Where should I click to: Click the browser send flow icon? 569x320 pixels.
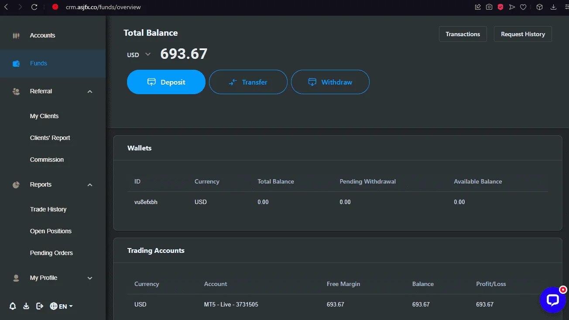[512, 7]
